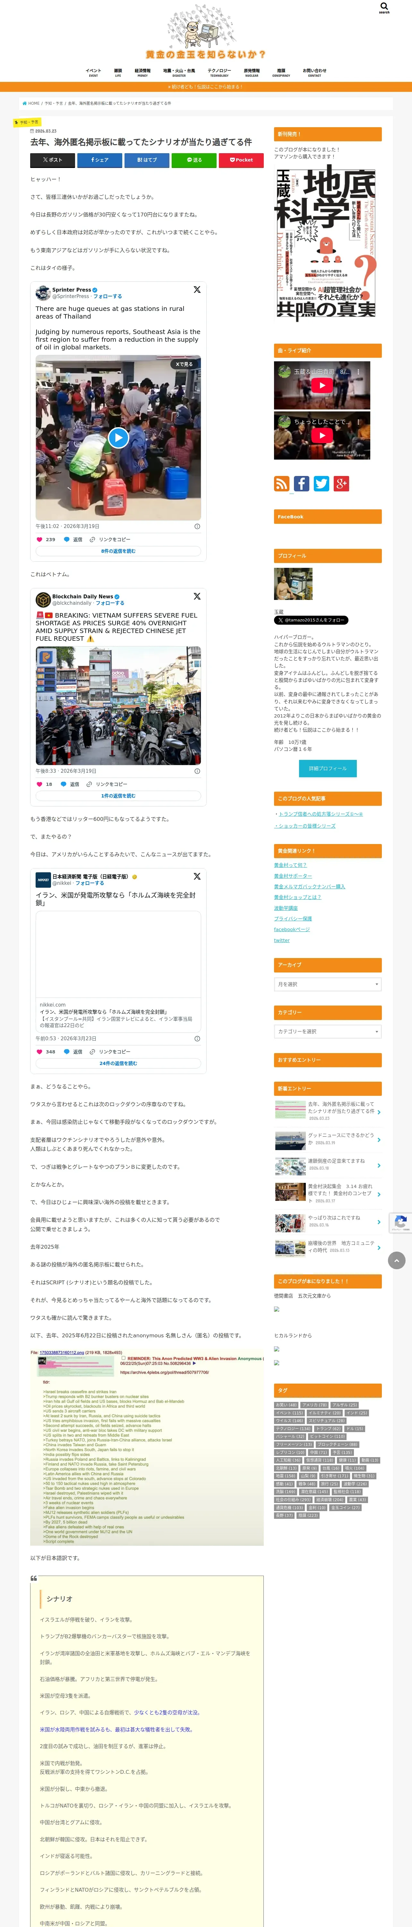Open the RSS feed icon
412x1927 pixels.
[x=282, y=483]
